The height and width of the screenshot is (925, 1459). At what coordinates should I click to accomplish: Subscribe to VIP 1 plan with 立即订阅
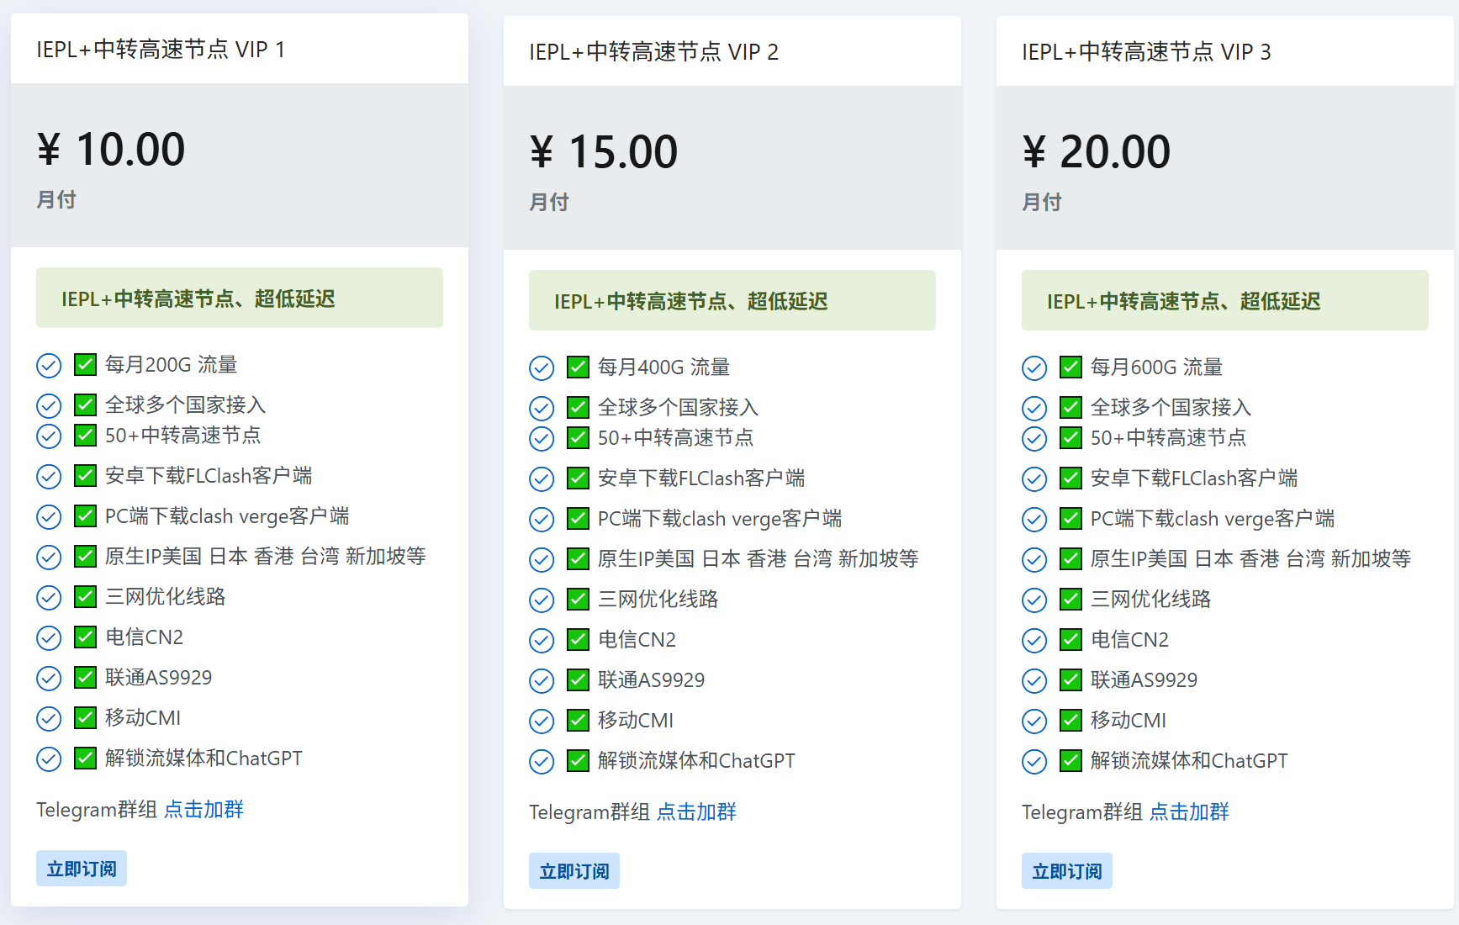[82, 869]
